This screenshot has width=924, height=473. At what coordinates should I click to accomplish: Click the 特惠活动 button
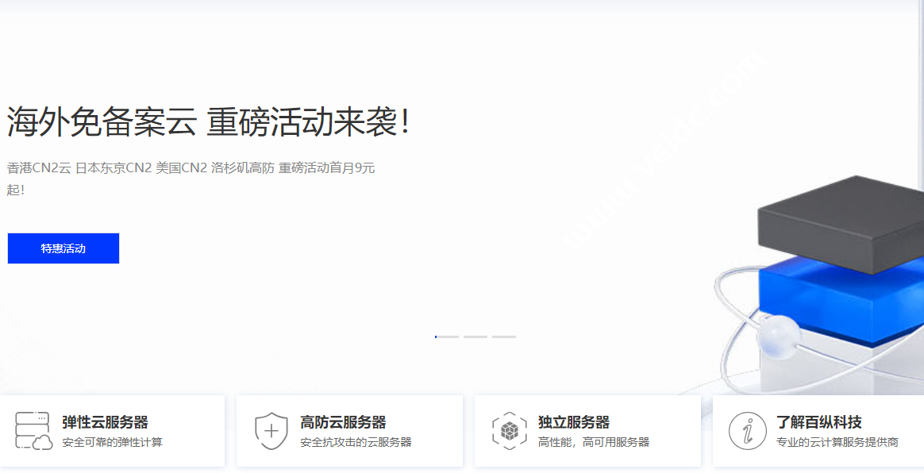(x=63, y=248)
